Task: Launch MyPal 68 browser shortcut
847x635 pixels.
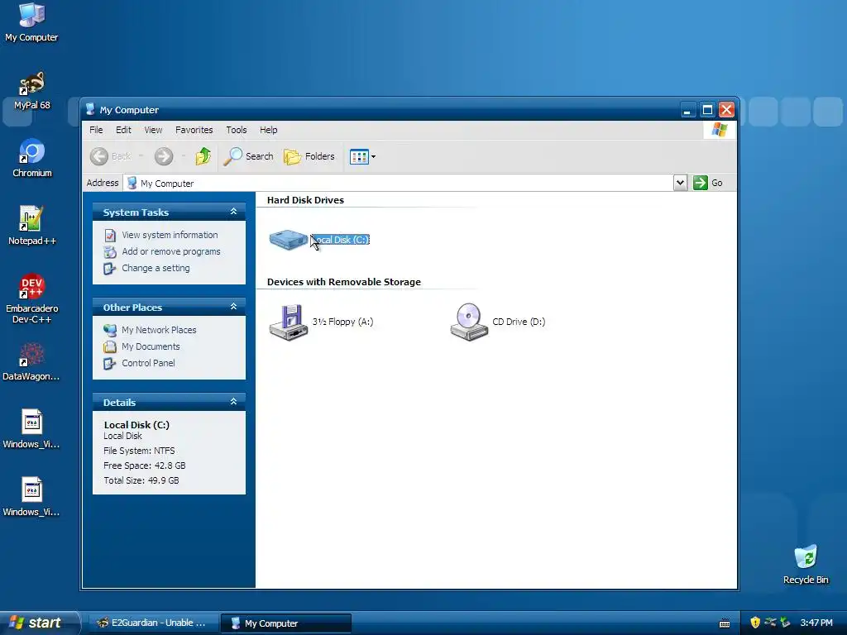Action: click(x=31, y=91)
